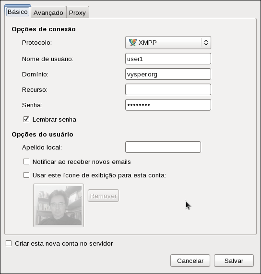Click the empty Recurso field
The width and height of the screenshot is (261, 274).
168,89
